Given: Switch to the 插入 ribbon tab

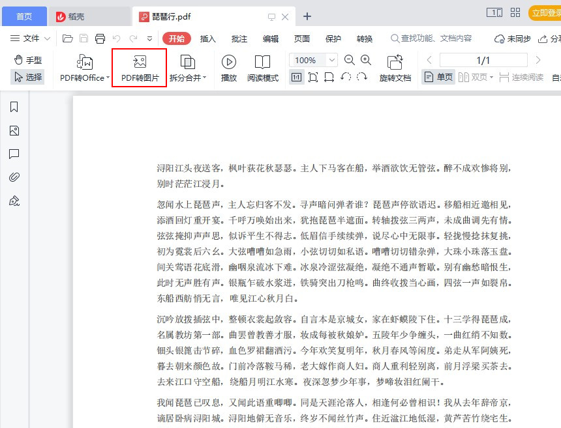Looking at the screenshot, I should [x=207, y=38].
